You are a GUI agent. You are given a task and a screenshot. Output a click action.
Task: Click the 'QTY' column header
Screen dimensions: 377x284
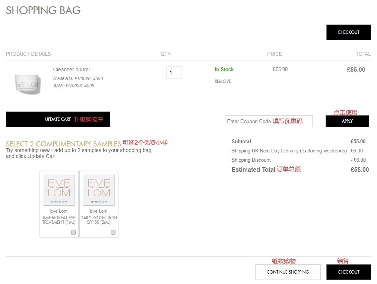166,54
